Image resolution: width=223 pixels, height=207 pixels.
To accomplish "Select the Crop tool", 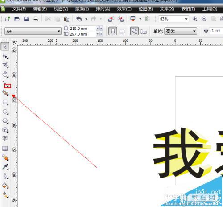I will (x=5, y=65).
